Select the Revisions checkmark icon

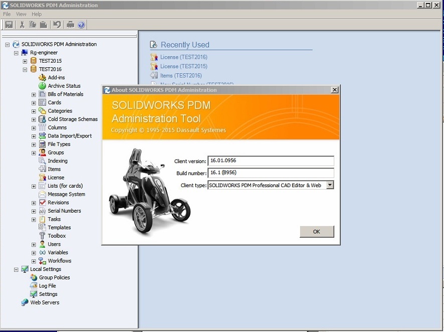[x=42, y=202]
